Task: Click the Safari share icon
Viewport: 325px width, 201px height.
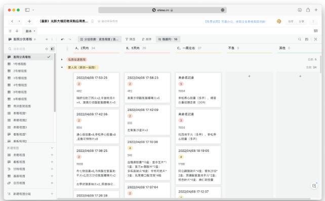Action: point(308,10)
